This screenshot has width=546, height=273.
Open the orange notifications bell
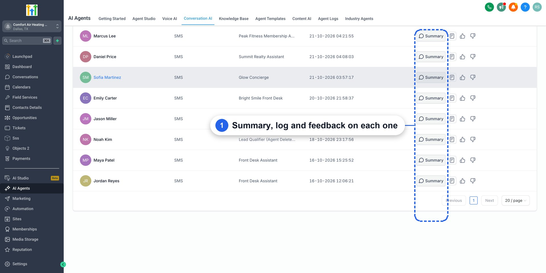point(513,7)
